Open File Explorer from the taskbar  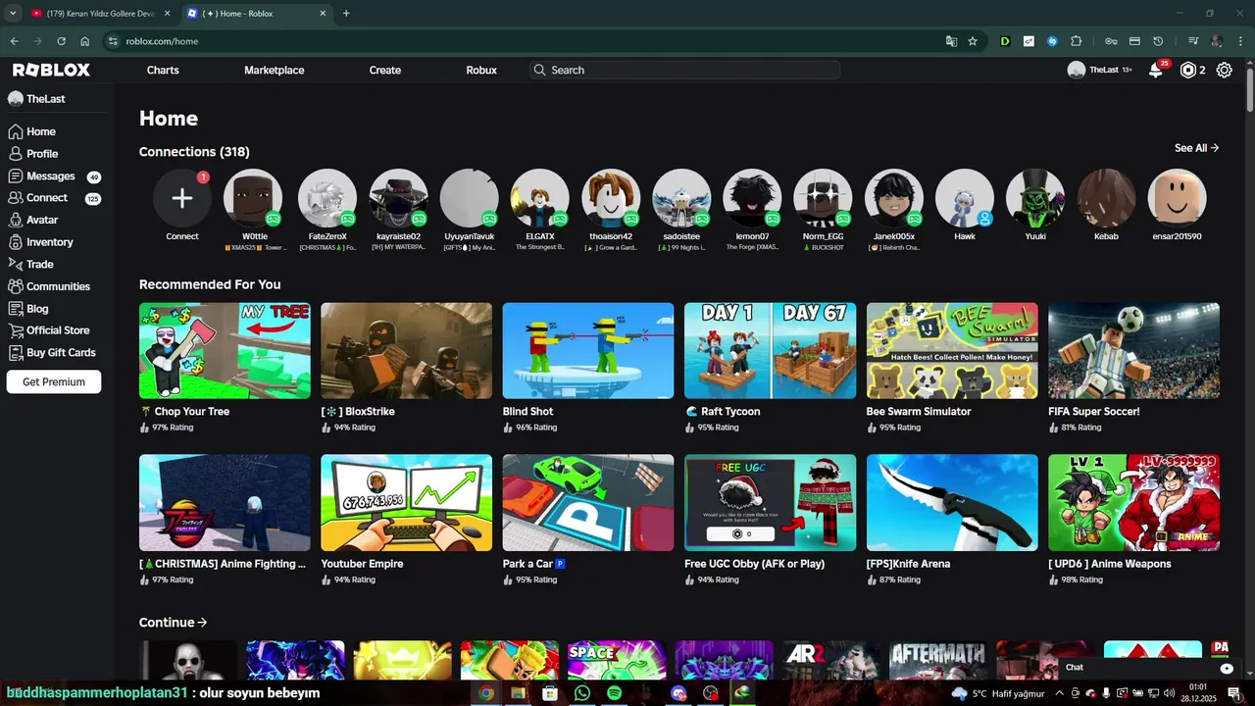pyautogui.click(x=518, y=693)
